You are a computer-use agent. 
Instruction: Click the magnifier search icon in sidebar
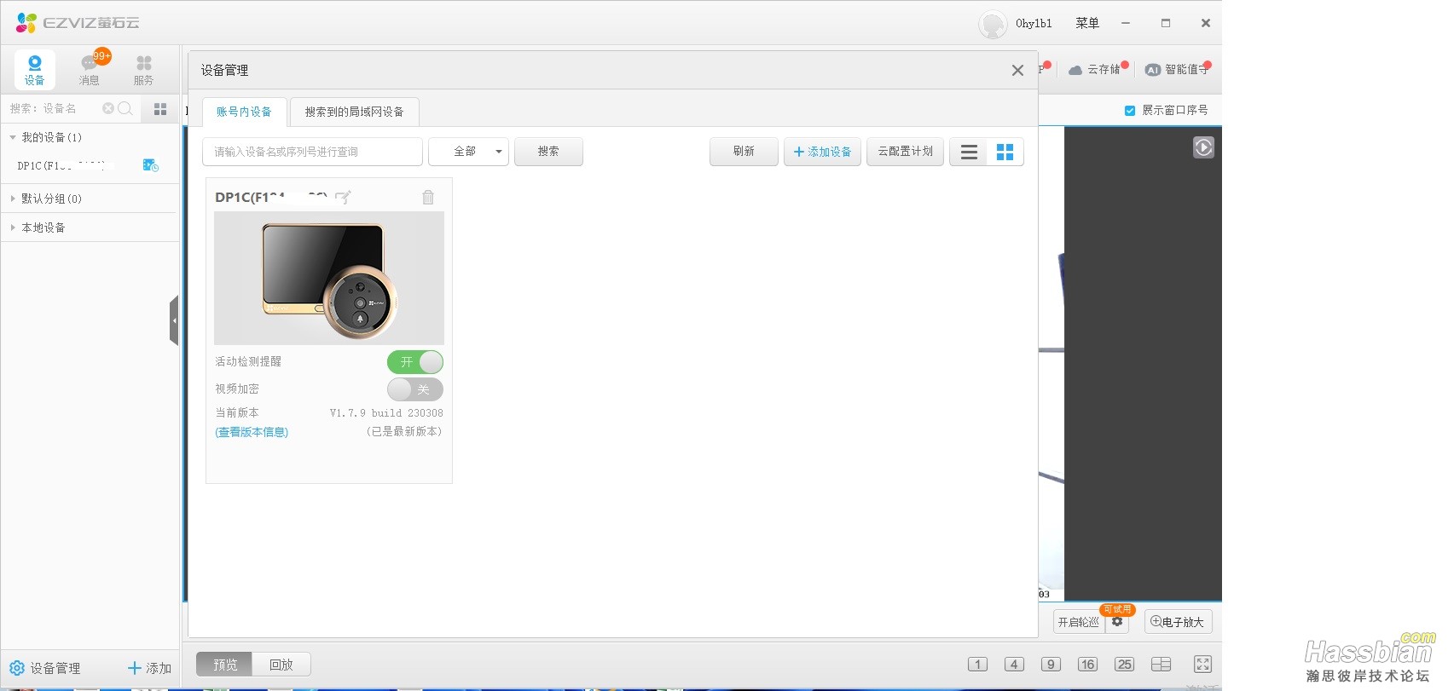[125, 108]
